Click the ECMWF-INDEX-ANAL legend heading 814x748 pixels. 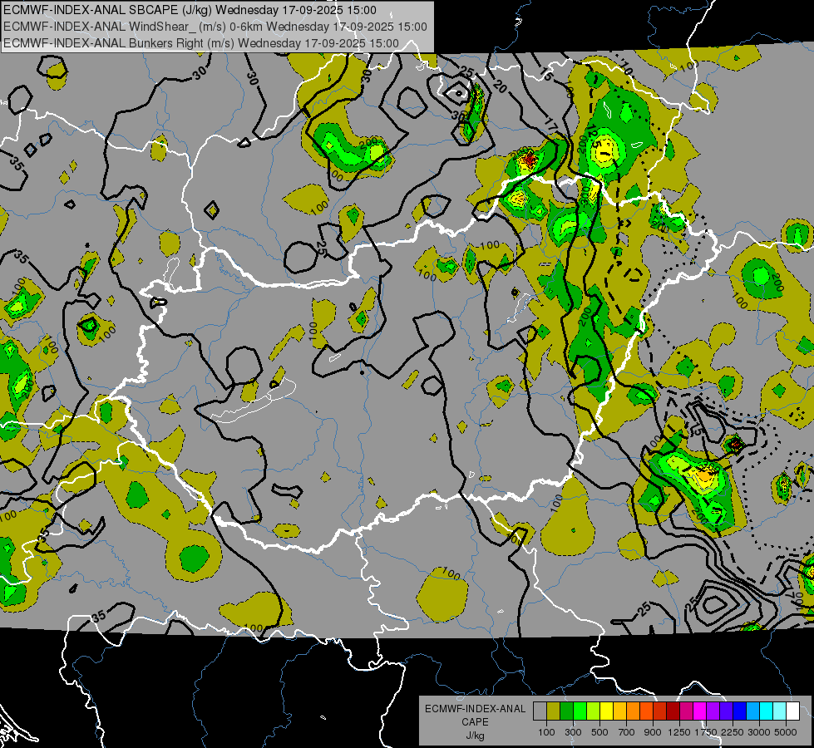click(x=475, y=709)
